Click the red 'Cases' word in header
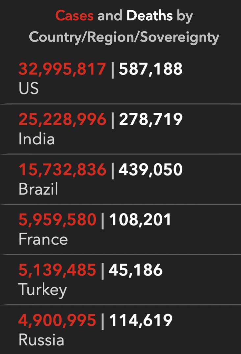 [74, 16]
